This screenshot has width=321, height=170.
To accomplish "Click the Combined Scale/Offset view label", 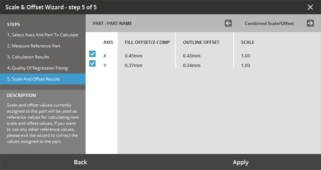I will pyautogui.click(x=269, y=24).
